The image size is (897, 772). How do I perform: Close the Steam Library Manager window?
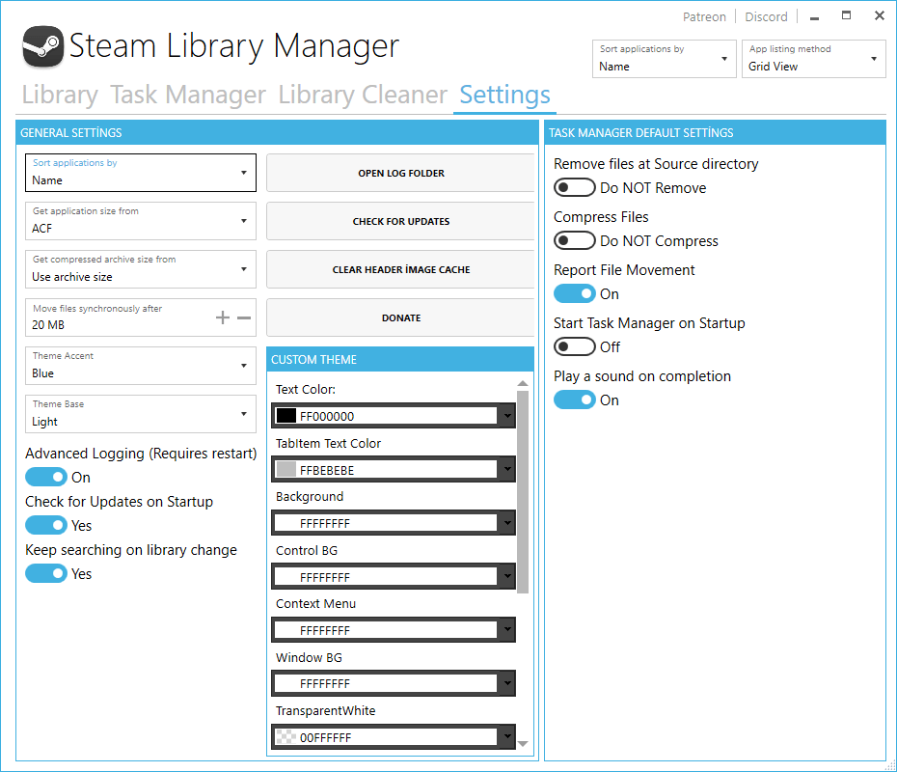pos(880,16)
